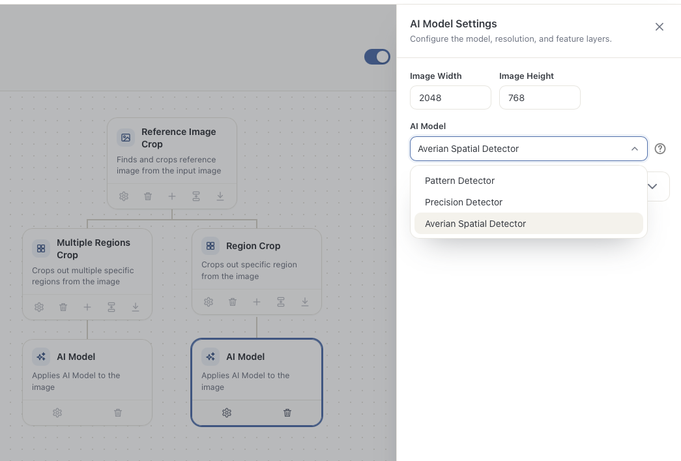Open settings gear of selected AI Model node
The height and width of the screenshot is (461, 681).
[x=227, y=413]
